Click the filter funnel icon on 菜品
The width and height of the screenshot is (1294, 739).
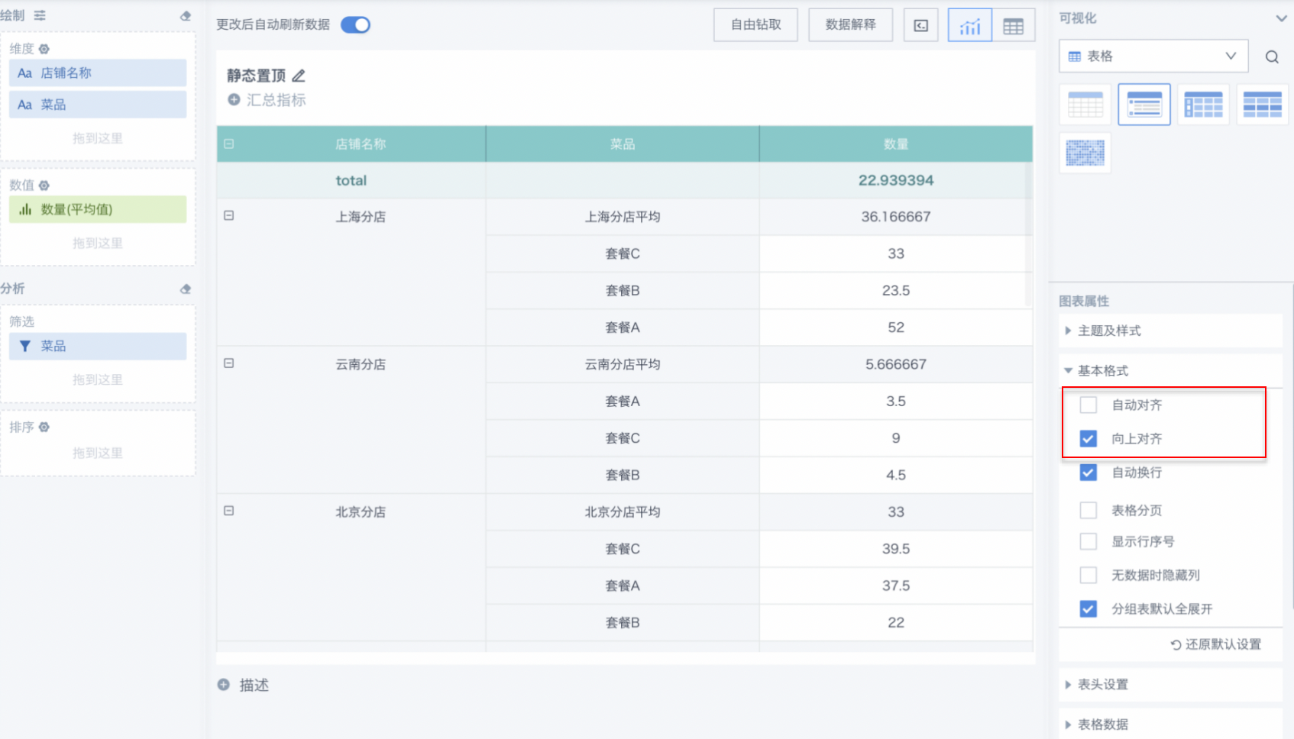pyautogui.click(x=25, y=346)
